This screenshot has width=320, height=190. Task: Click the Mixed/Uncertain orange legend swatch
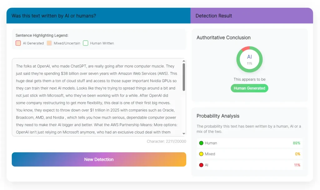[x=49, y=43]
